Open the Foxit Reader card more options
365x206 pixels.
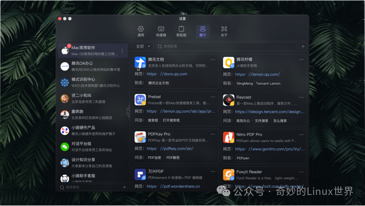coord(301,172)
